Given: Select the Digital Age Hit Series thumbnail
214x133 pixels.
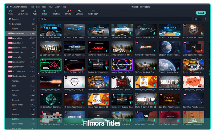Looking at the screenshot, I should [x=51, y=99].
